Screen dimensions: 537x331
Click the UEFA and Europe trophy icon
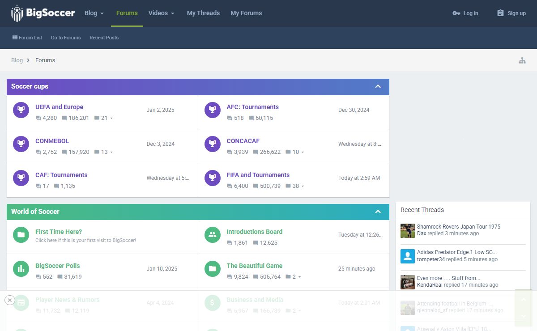[21, 110]
